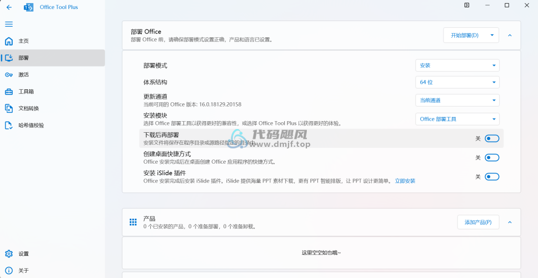Click the 立即安装 link
The image size is (538, 278).
(405, 181)
